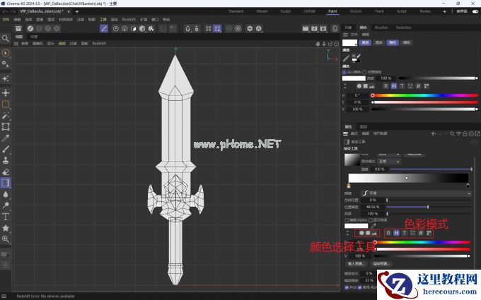
Task: Click the hue slider in the upper color panel
Action: coord(424,95)
